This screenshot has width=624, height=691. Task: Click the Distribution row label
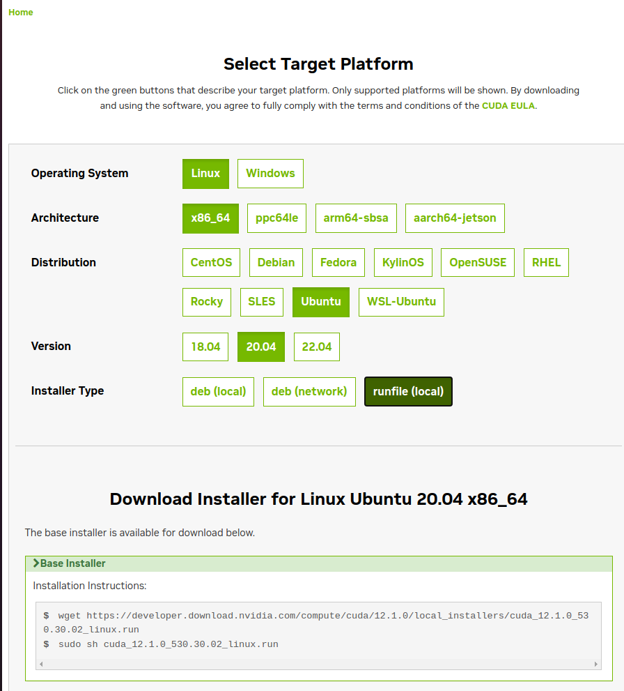(63, 262)
